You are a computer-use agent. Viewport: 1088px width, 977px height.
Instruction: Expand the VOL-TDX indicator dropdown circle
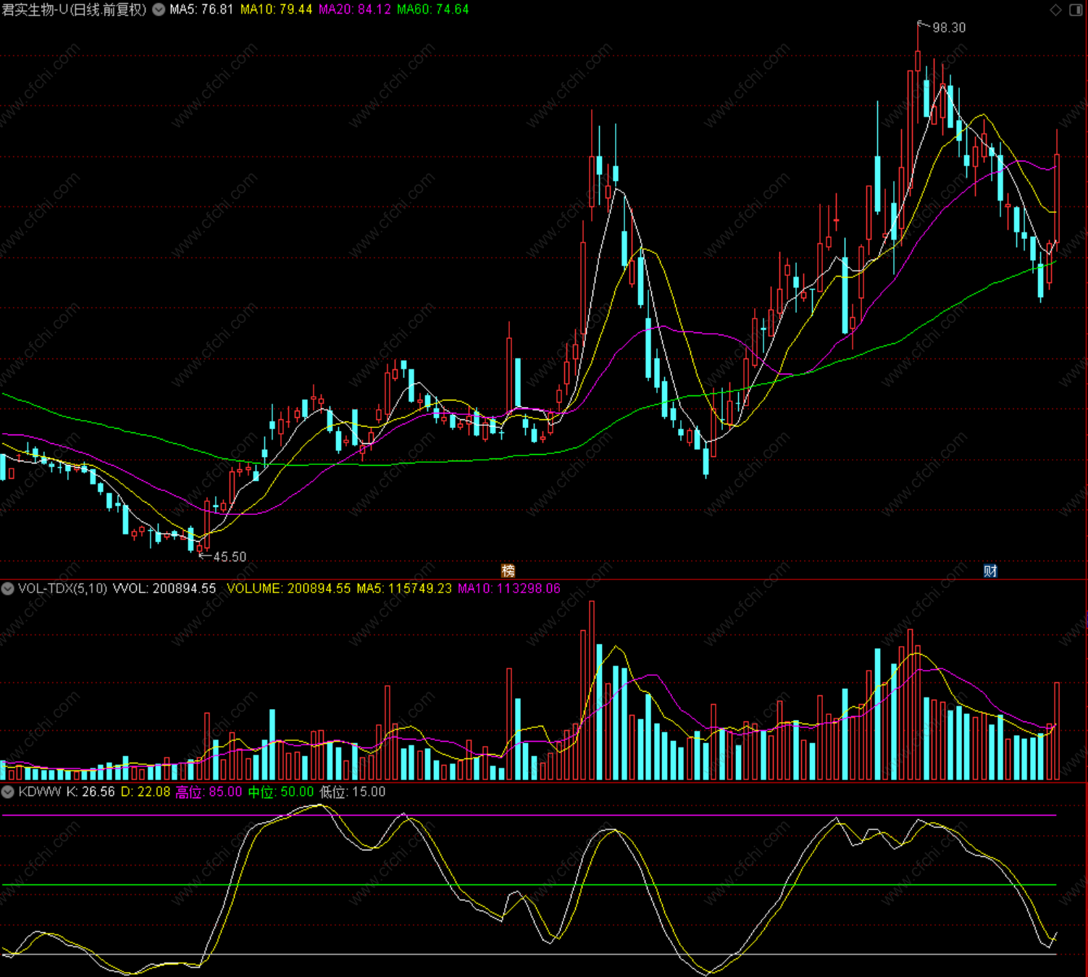coord(8,588)
